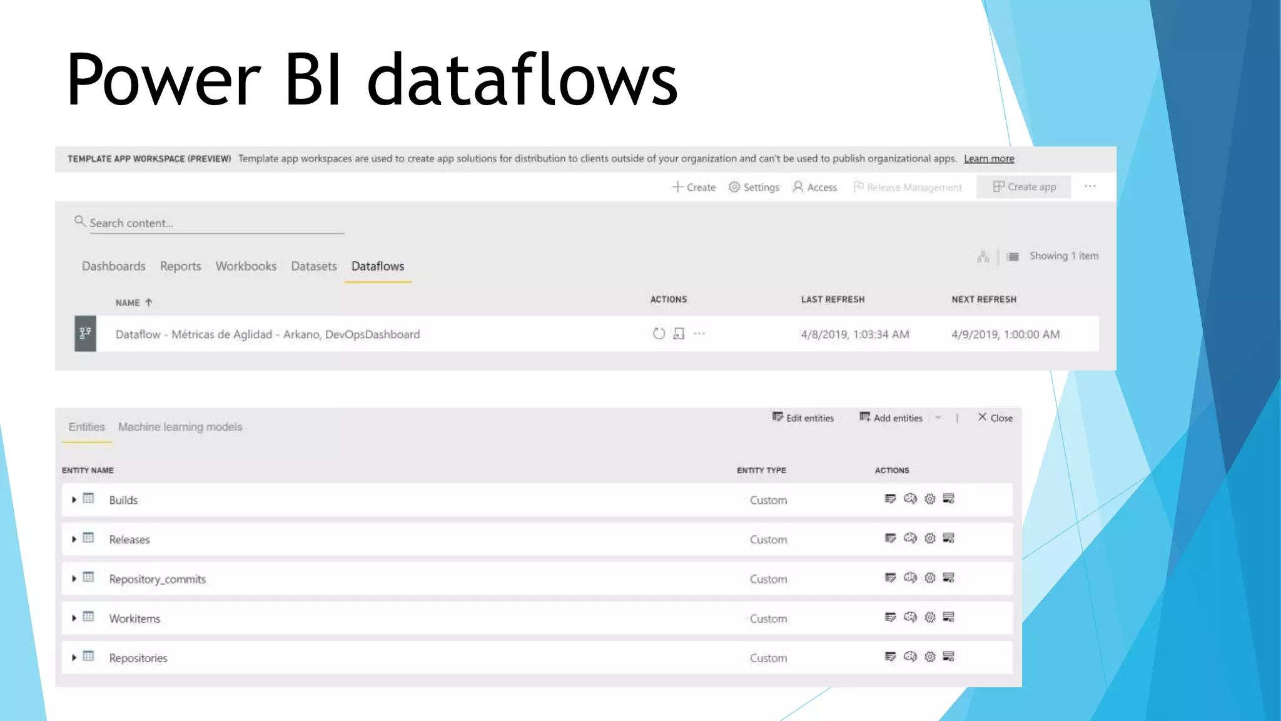This screenshot has height=721, width=1281.
Task: Expand the Releases entity row
Action: (74, 539)
